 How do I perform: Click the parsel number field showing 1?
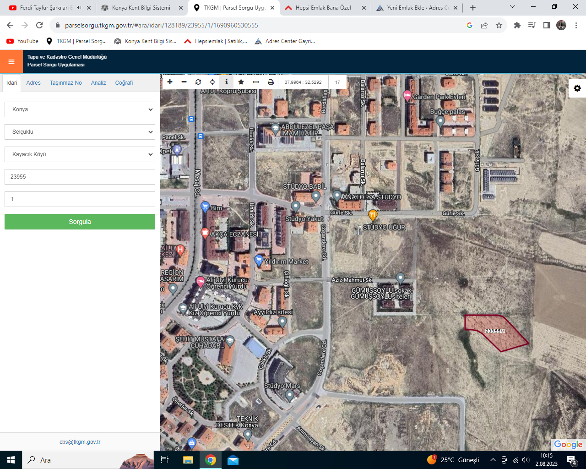(x=80, y=199)
